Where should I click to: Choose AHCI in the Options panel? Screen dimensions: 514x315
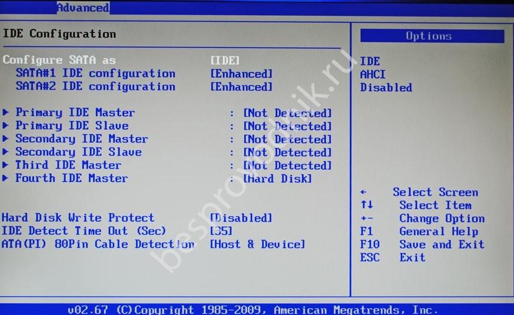click(x=373, y=74)
